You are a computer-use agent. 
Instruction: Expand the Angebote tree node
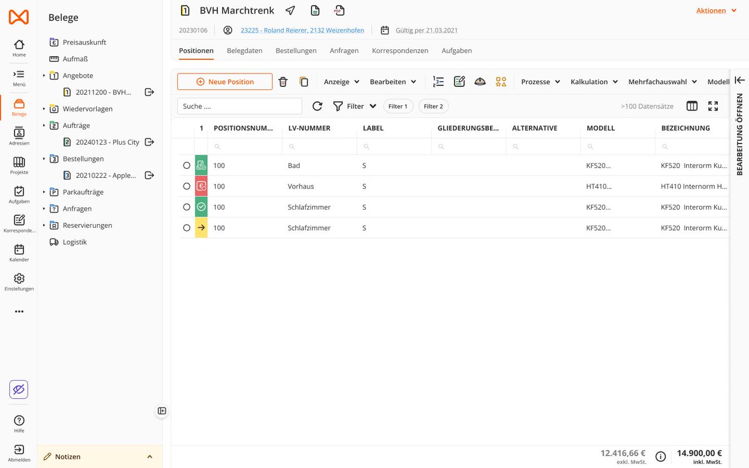(x=44, y=76)
